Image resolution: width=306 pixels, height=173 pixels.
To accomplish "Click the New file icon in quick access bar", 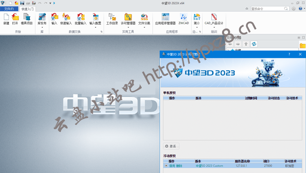I will pos(10,3).
